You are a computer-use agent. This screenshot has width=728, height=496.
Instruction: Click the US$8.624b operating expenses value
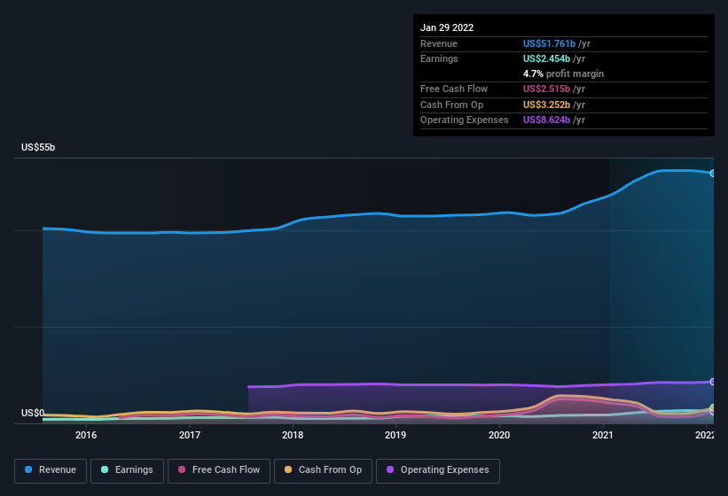tap(546, 120)
